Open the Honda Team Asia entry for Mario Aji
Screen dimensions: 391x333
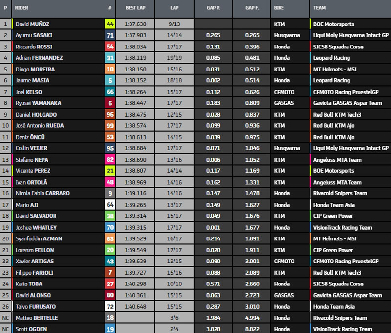pos(334,205)
